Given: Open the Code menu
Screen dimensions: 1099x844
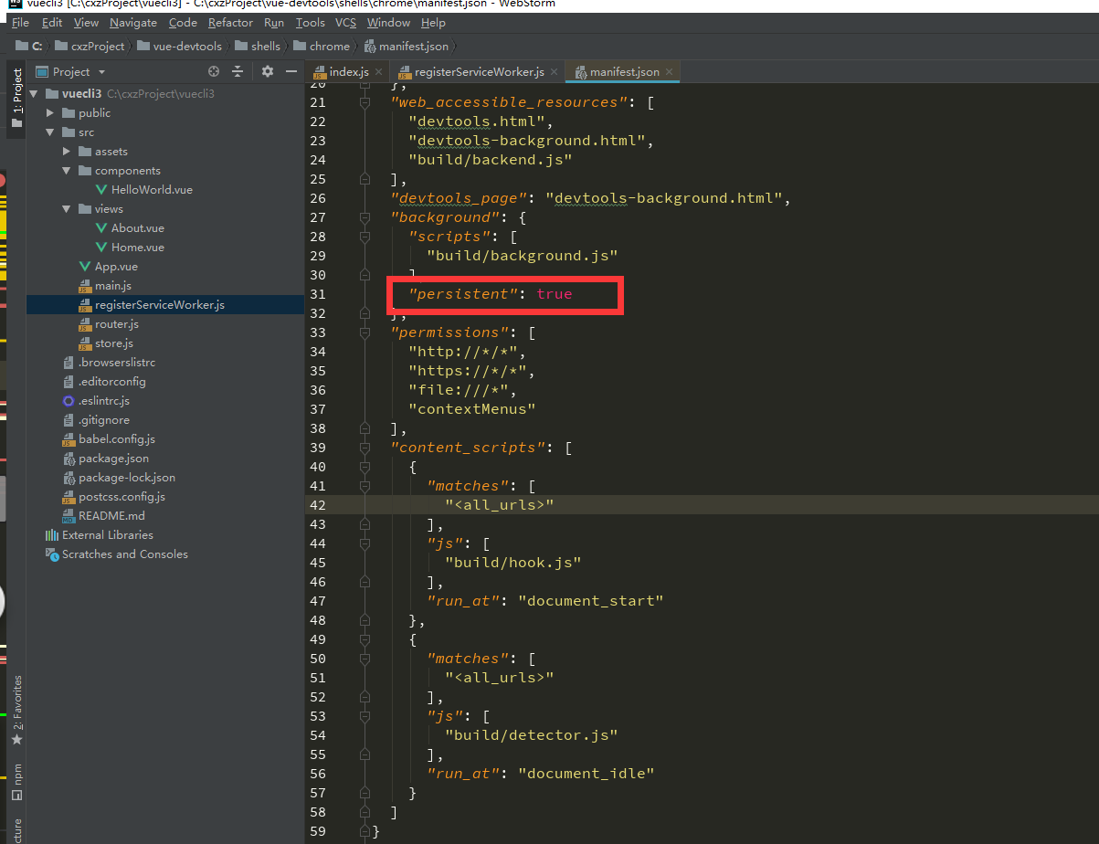Looking at the screenshot, I should pos(183,23).
